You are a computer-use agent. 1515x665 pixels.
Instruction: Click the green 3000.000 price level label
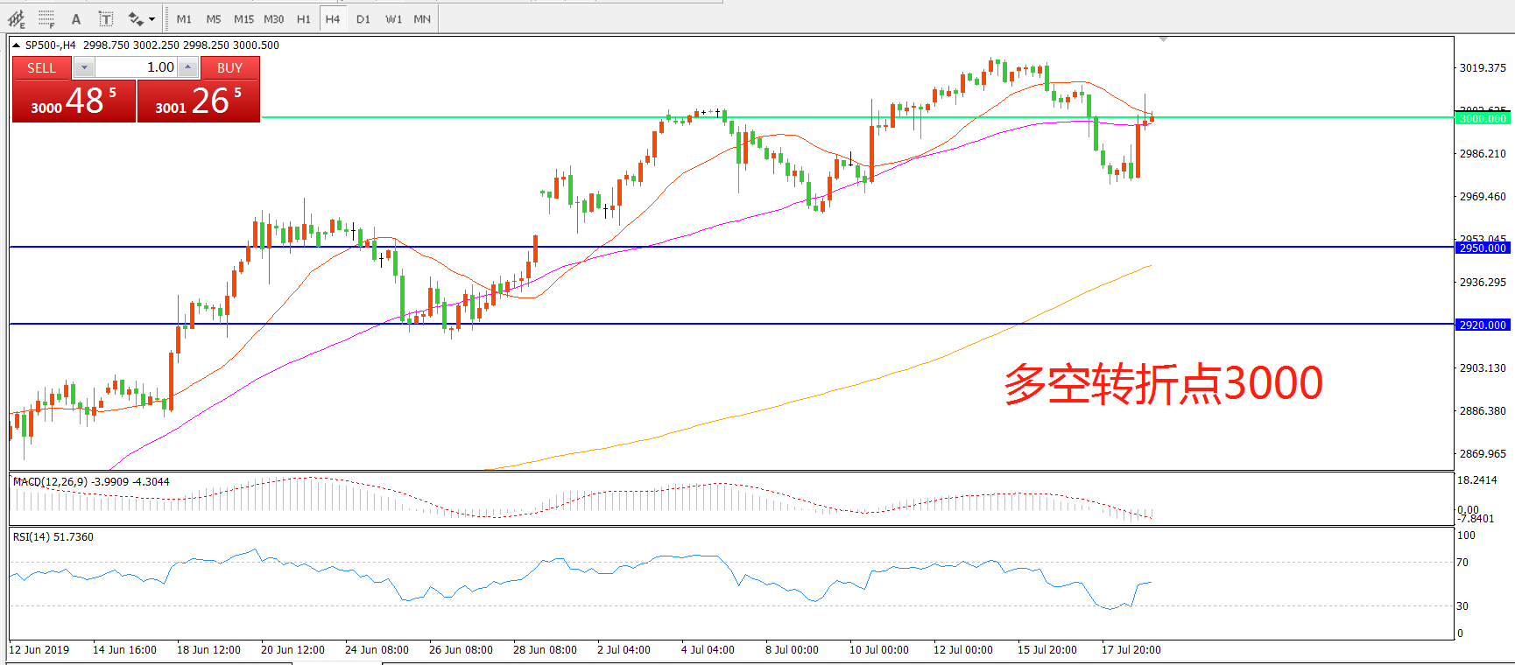tap(1483, 118)
